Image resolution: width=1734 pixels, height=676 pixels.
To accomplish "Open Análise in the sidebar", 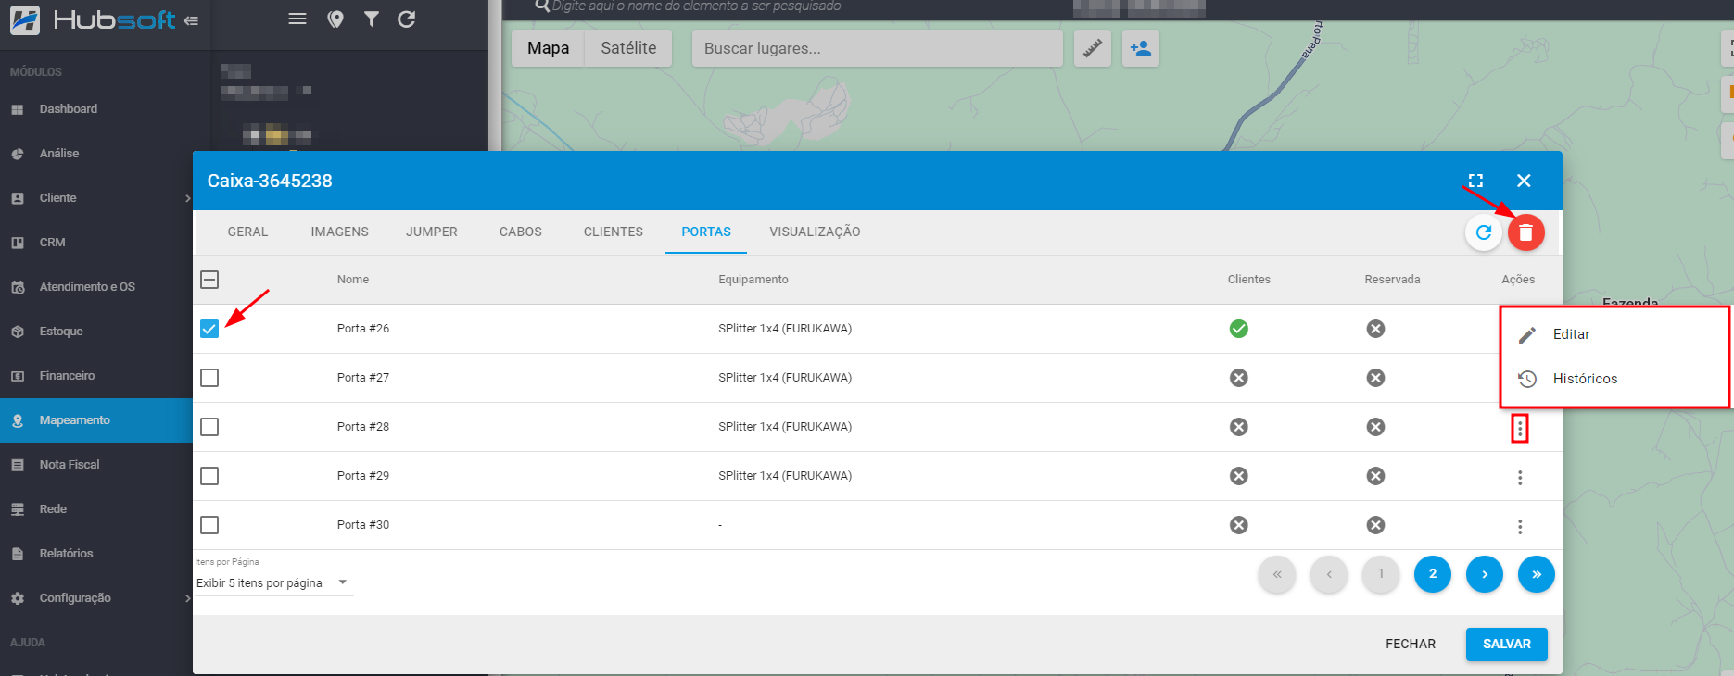I will (96, 154).
